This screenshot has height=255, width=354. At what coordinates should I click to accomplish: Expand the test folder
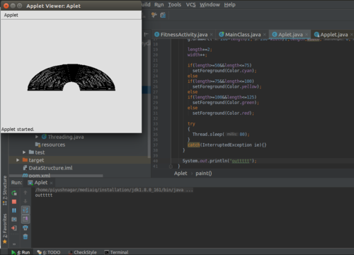[24, 152]
